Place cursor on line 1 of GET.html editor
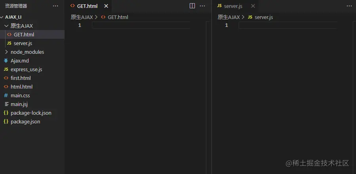 [x=141, y=25]
